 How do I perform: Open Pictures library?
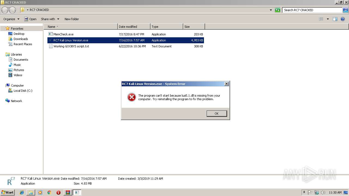tap(19, 70)
